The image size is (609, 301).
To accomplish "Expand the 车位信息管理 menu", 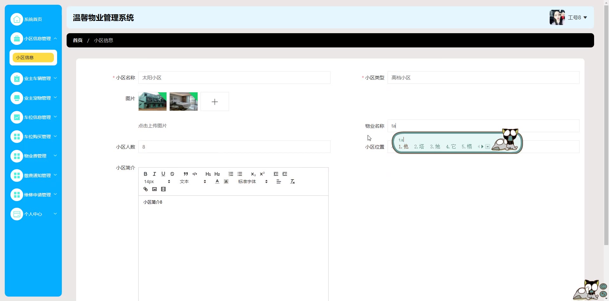I will pos(33,117).
